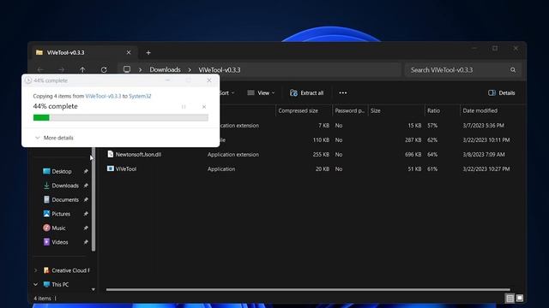Cancel the copy with the X button
Screen dimensions: 549x308
click(x=204, y=107)
